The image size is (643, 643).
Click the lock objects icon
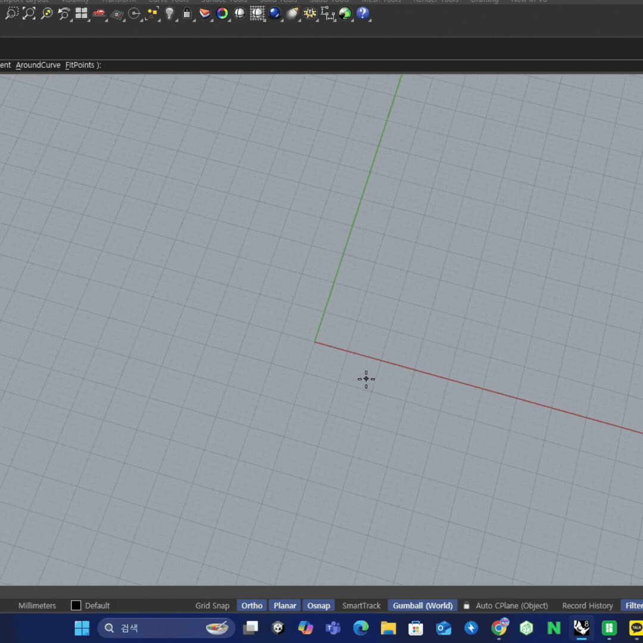[x=187, y=14]
